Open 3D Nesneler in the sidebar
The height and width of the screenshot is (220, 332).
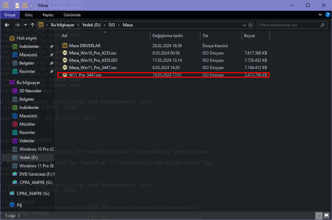point(30,91)
